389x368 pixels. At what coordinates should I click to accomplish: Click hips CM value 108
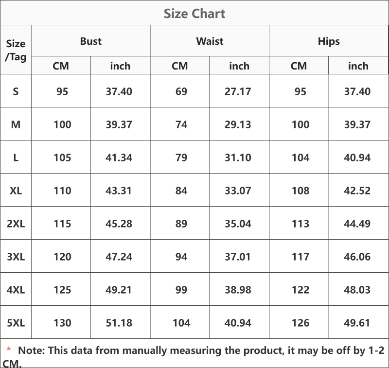click(301, 191)
